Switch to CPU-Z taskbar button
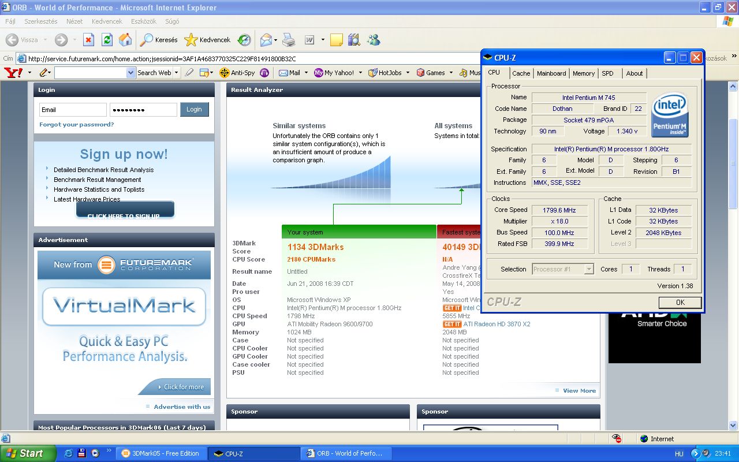This screenshot has height=462, width=739. click(253, 453)
